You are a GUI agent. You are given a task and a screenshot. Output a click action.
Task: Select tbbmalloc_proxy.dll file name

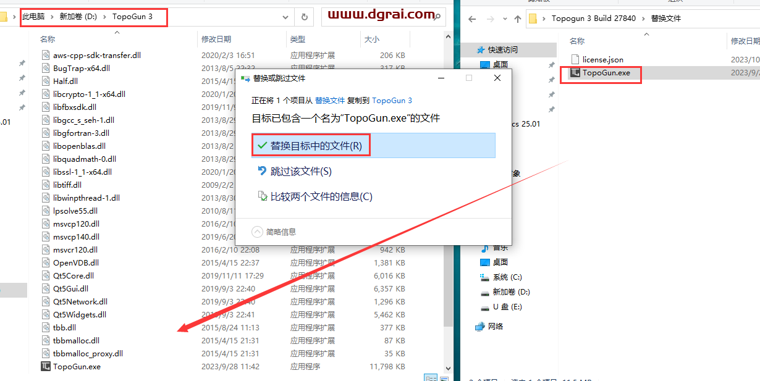[88, 353]
